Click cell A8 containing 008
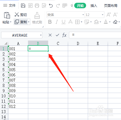121x120 pixels. pyautogui.click(x=18, y=85)
